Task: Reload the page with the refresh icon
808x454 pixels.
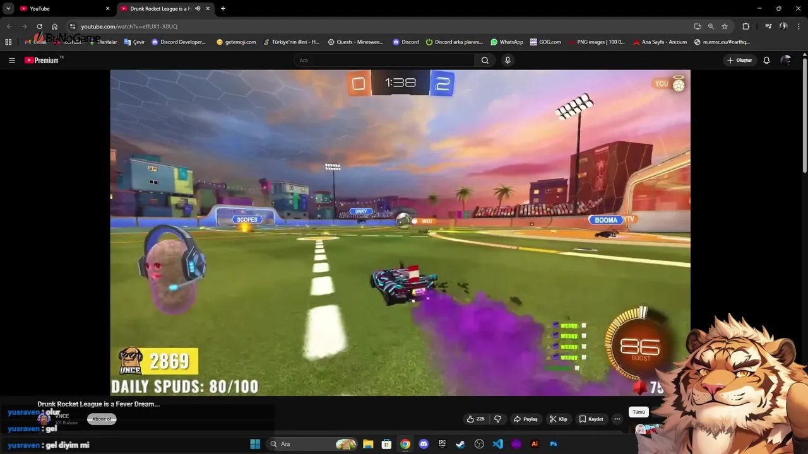Action: [x=39, y=26]
